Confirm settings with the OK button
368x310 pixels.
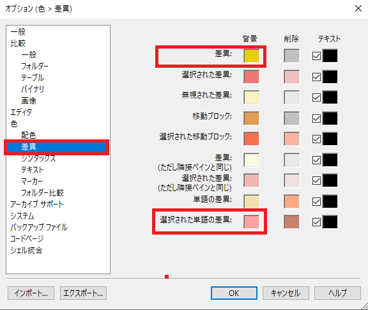(234, 293)
